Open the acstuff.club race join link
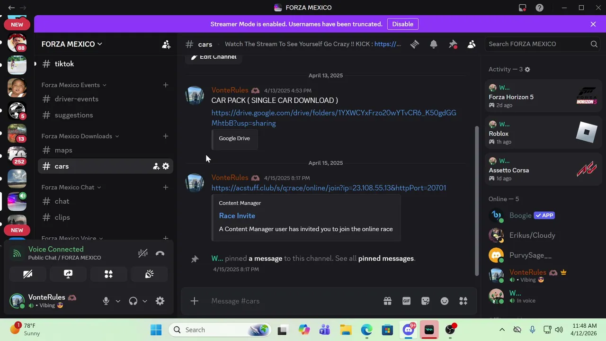 click(329, 188)
